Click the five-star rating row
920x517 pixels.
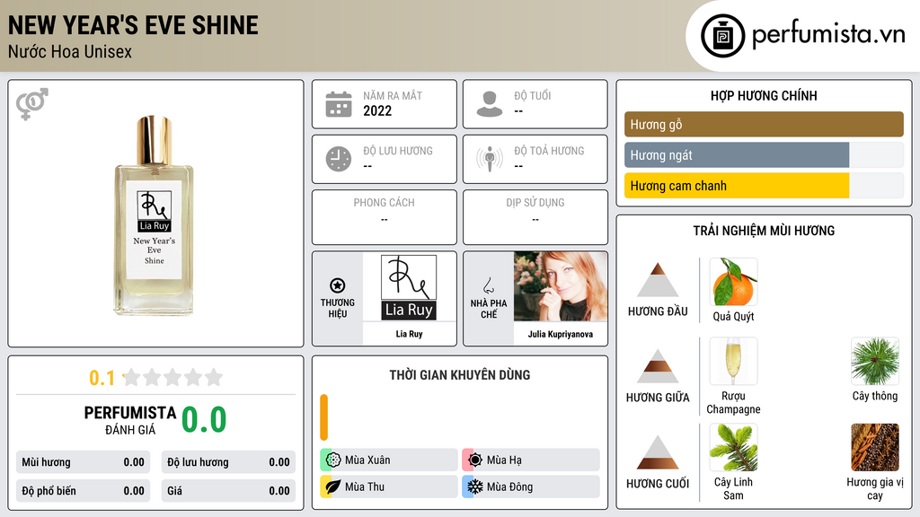click(173, 377)
